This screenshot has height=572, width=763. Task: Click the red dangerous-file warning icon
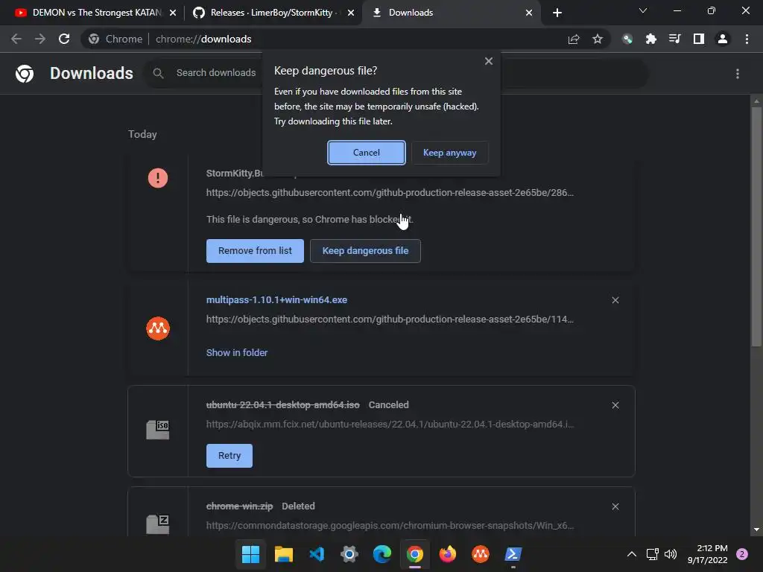(x=158, y=178)
